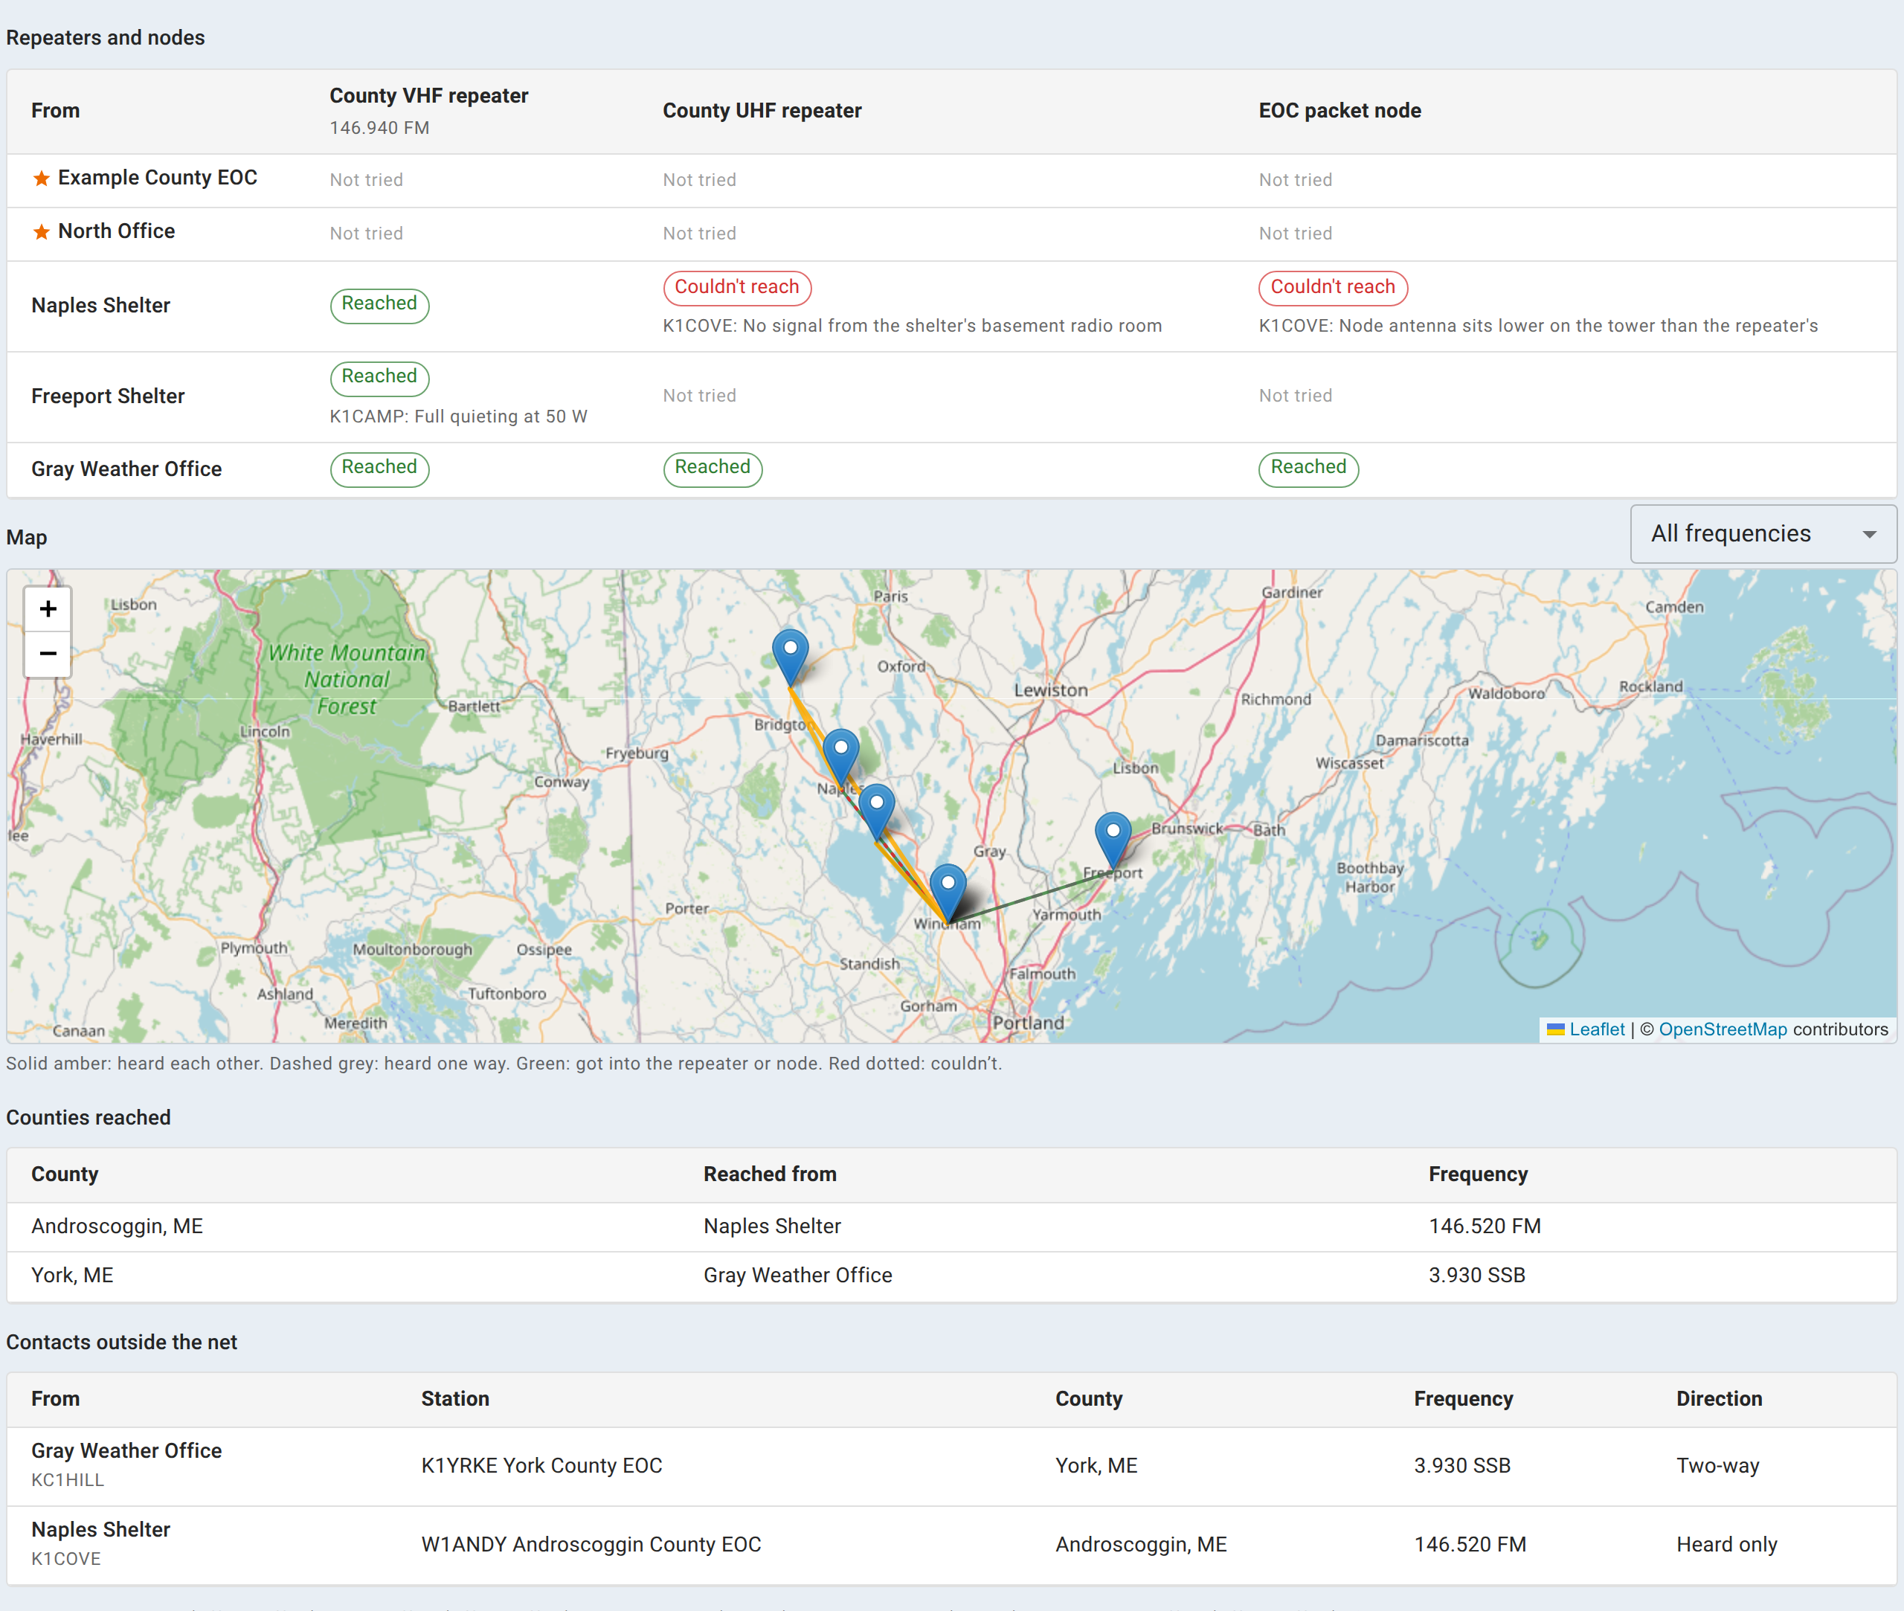
Task: Open the All frequencies dropdown
Action: coord(1763,534)
